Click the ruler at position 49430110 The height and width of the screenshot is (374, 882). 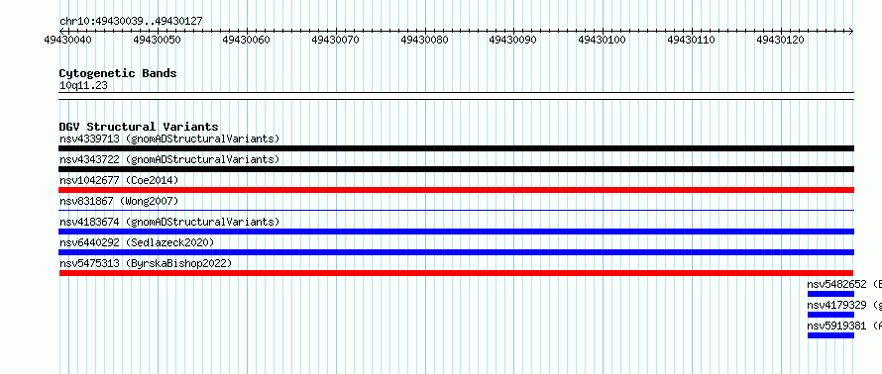tap(692, 40)
